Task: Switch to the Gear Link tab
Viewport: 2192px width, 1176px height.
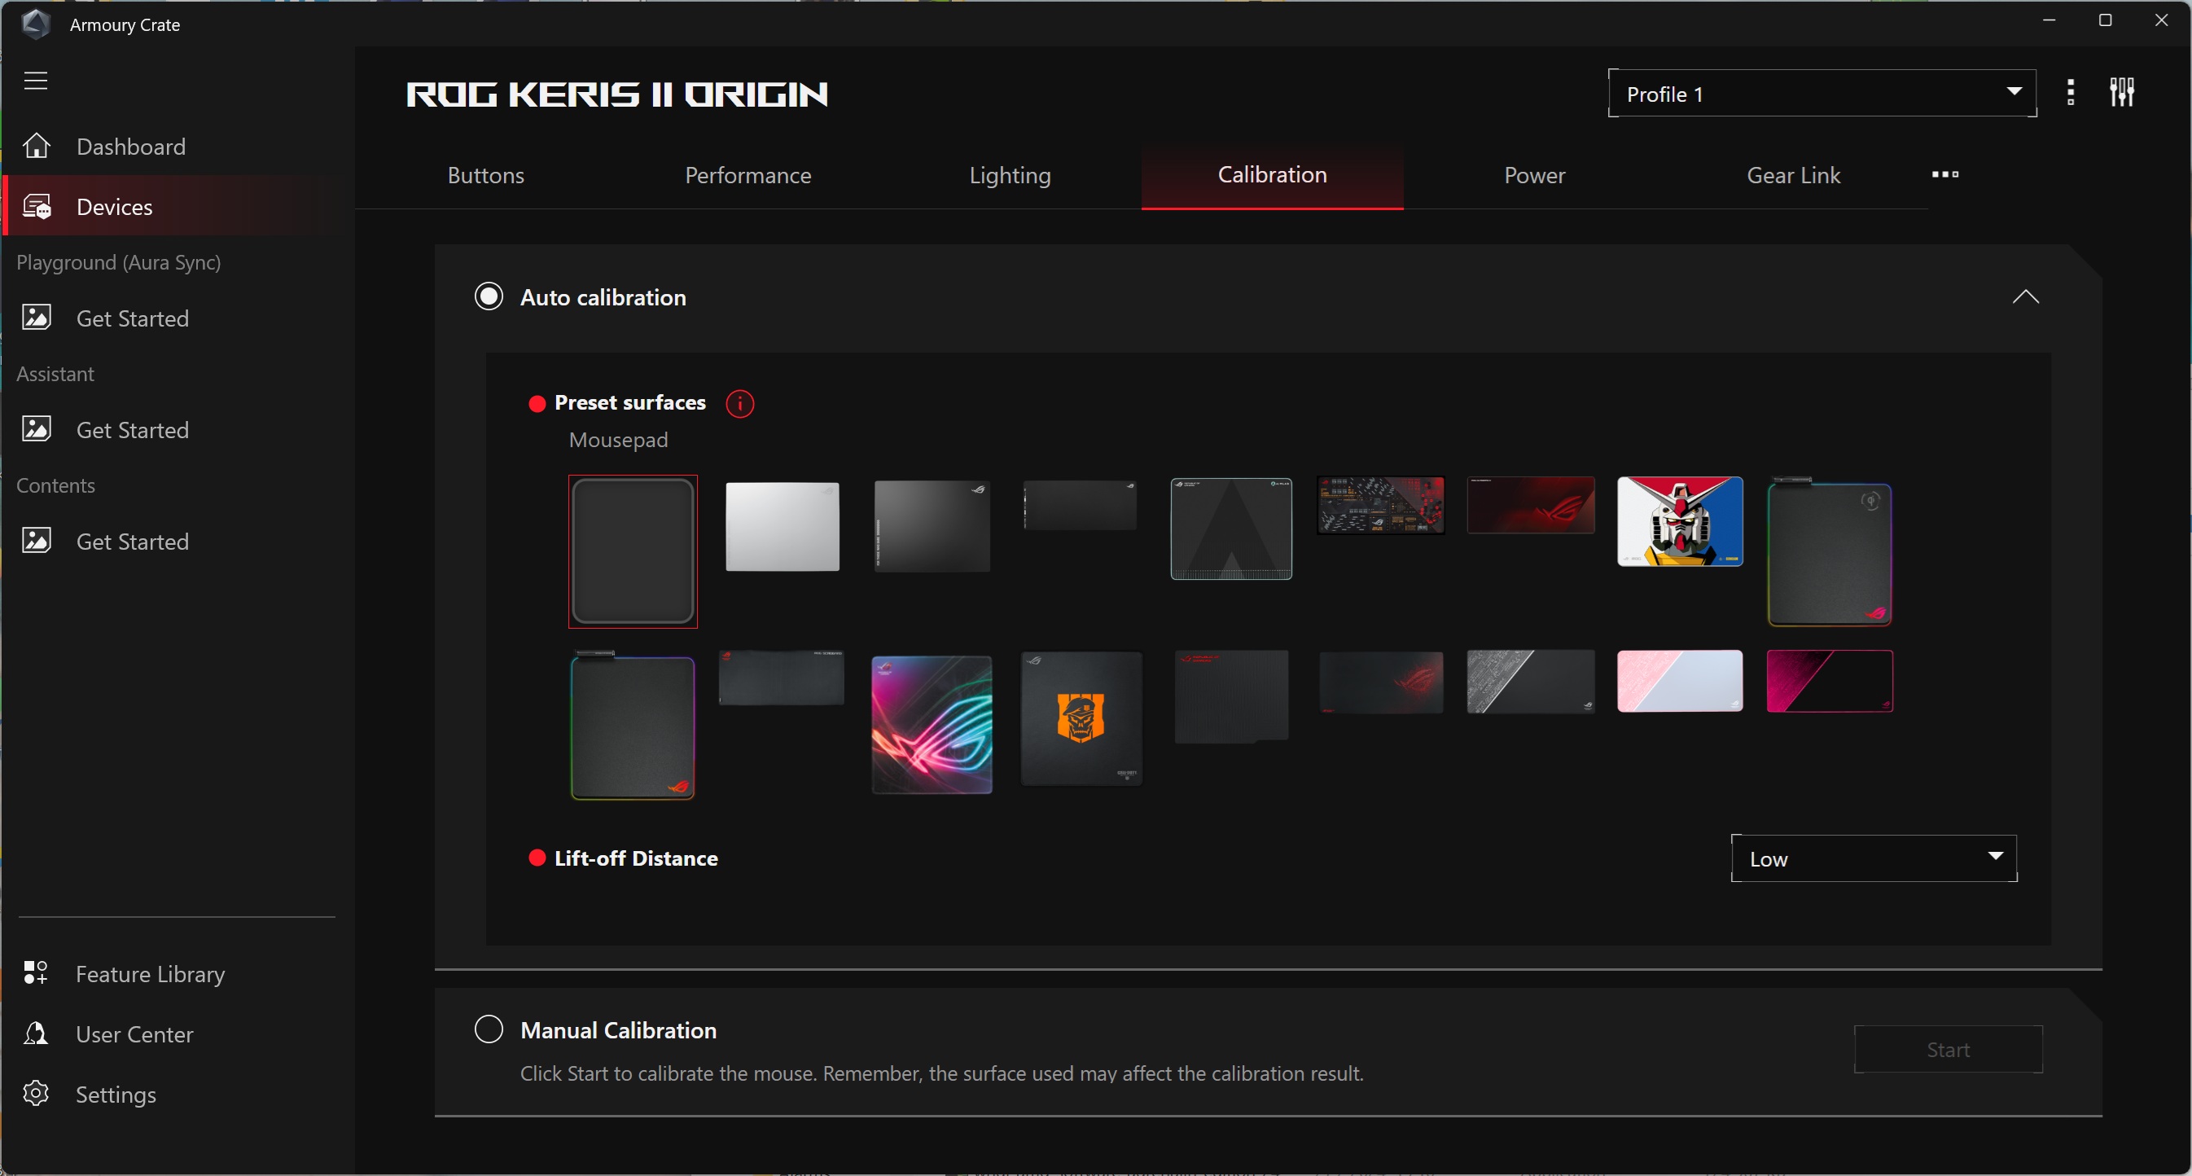Action: coord(1793,175)
